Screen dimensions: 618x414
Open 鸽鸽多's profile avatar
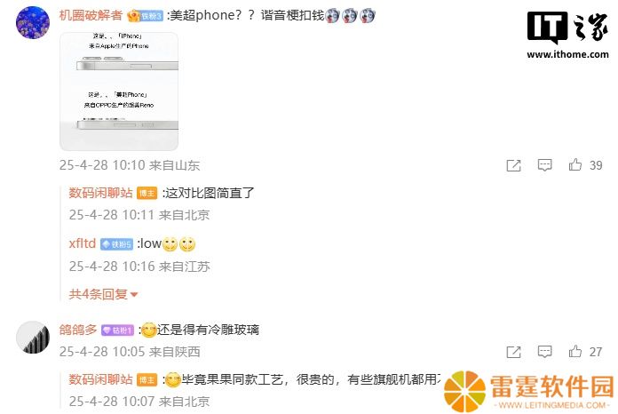click(33, 337)
